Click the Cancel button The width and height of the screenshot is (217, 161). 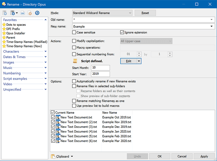tap(182, 156)
